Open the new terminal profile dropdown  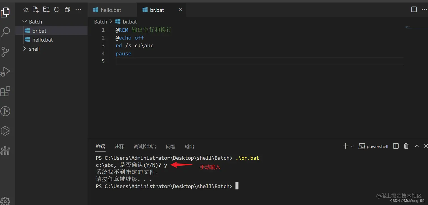[352, 146]
